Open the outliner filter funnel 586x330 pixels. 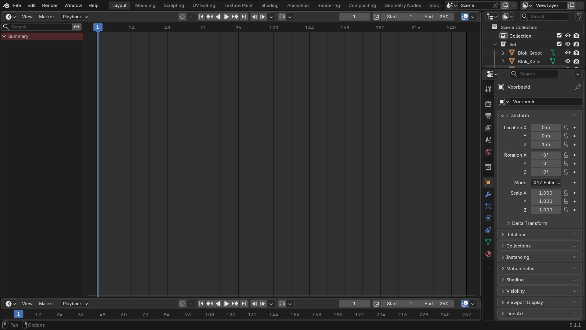[x=579, y=16]
